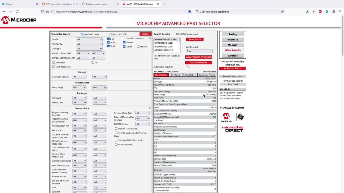The image size is (344, 193).
Task: Switch to the Technical Docs tab
Action: (190, 75)
